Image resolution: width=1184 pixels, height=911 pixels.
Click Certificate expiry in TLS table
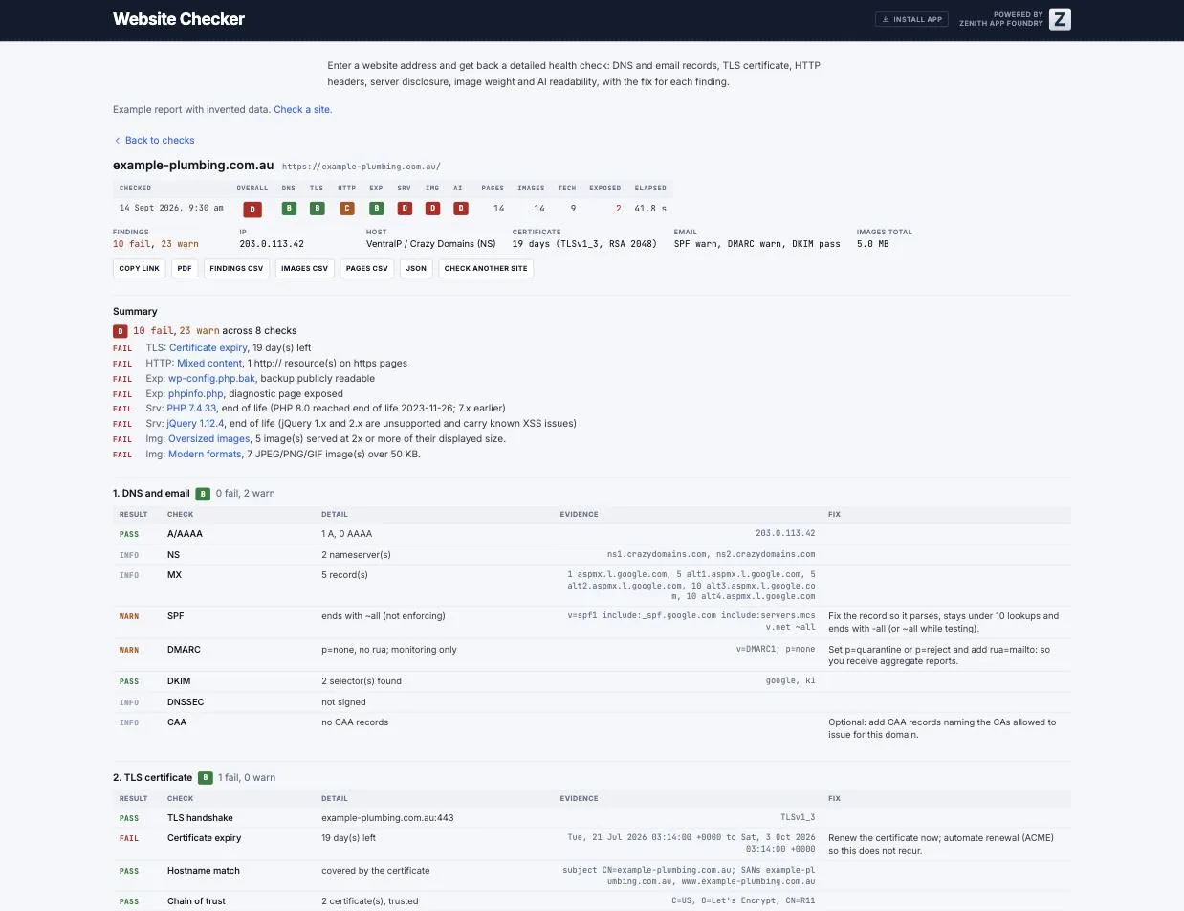tap(204, 838)
